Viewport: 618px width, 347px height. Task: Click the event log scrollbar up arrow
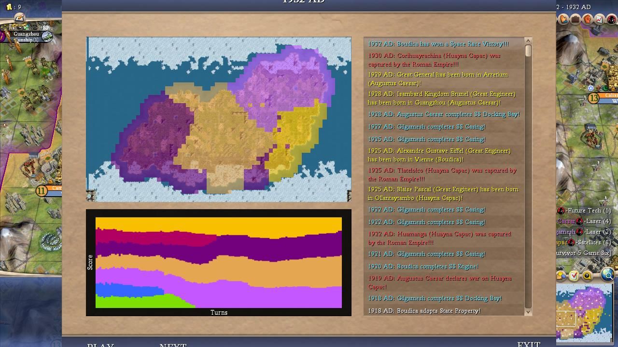pyautogui.click(x=528, y=41)
